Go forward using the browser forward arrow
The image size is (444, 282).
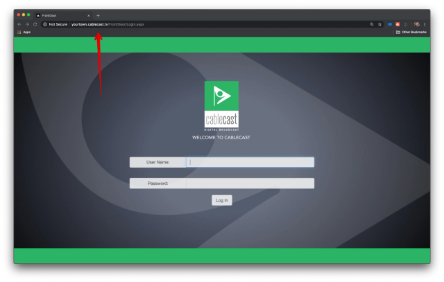[x=27, y=24]
